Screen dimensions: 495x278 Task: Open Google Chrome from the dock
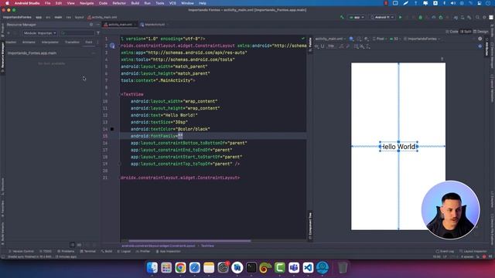click(180, 268)
